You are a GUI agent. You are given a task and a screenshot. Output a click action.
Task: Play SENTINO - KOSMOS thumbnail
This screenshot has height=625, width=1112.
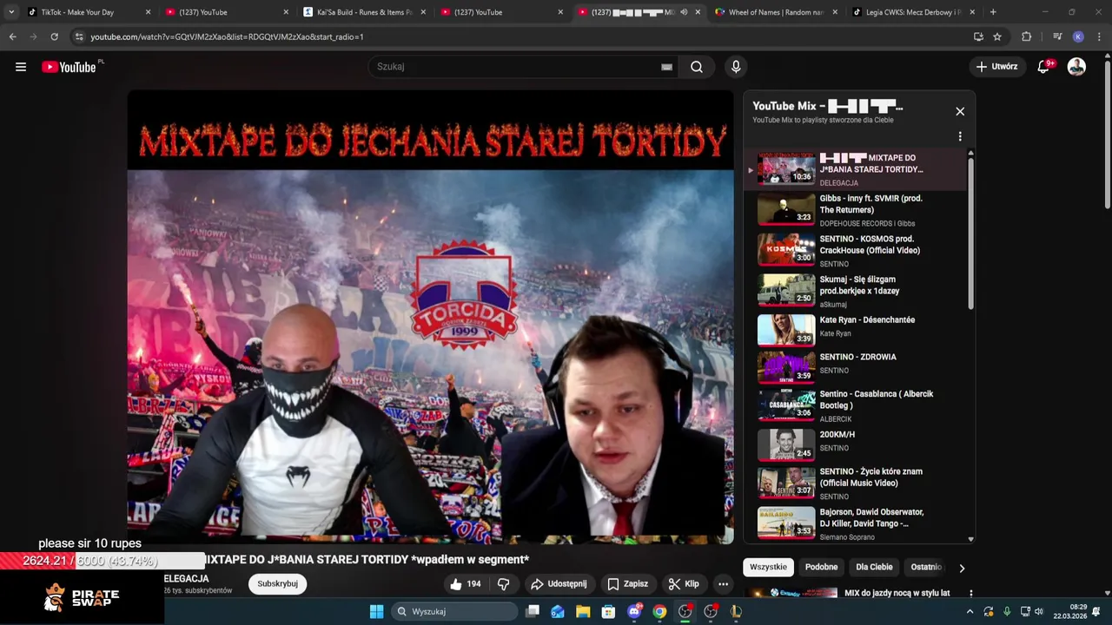point(786,249)
